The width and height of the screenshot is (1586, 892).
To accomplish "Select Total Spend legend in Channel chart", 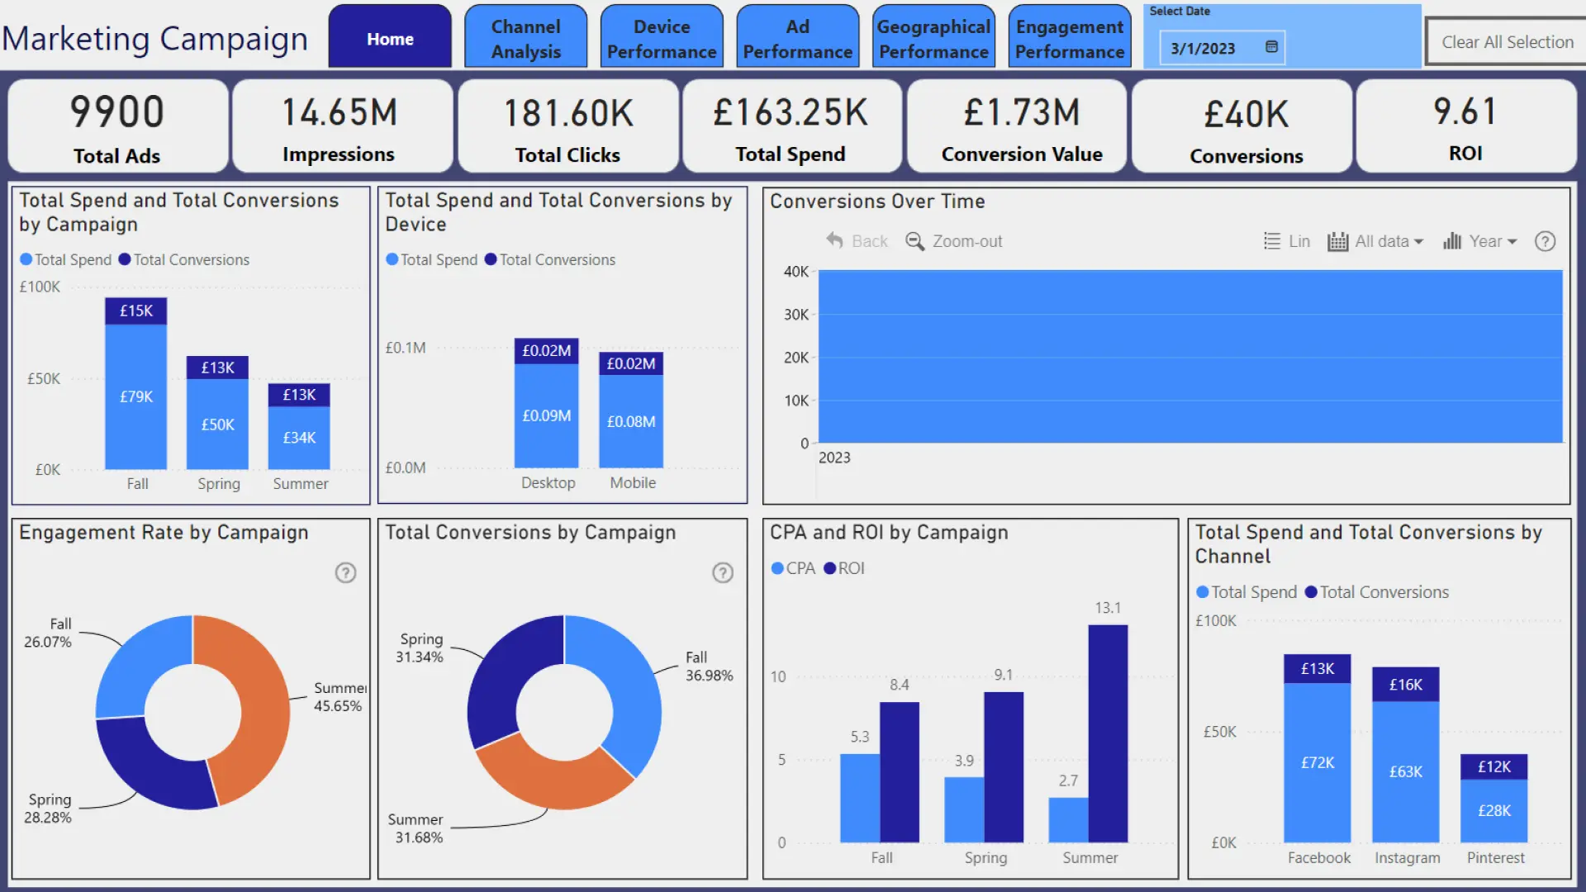I will (x=1246, y=592).
